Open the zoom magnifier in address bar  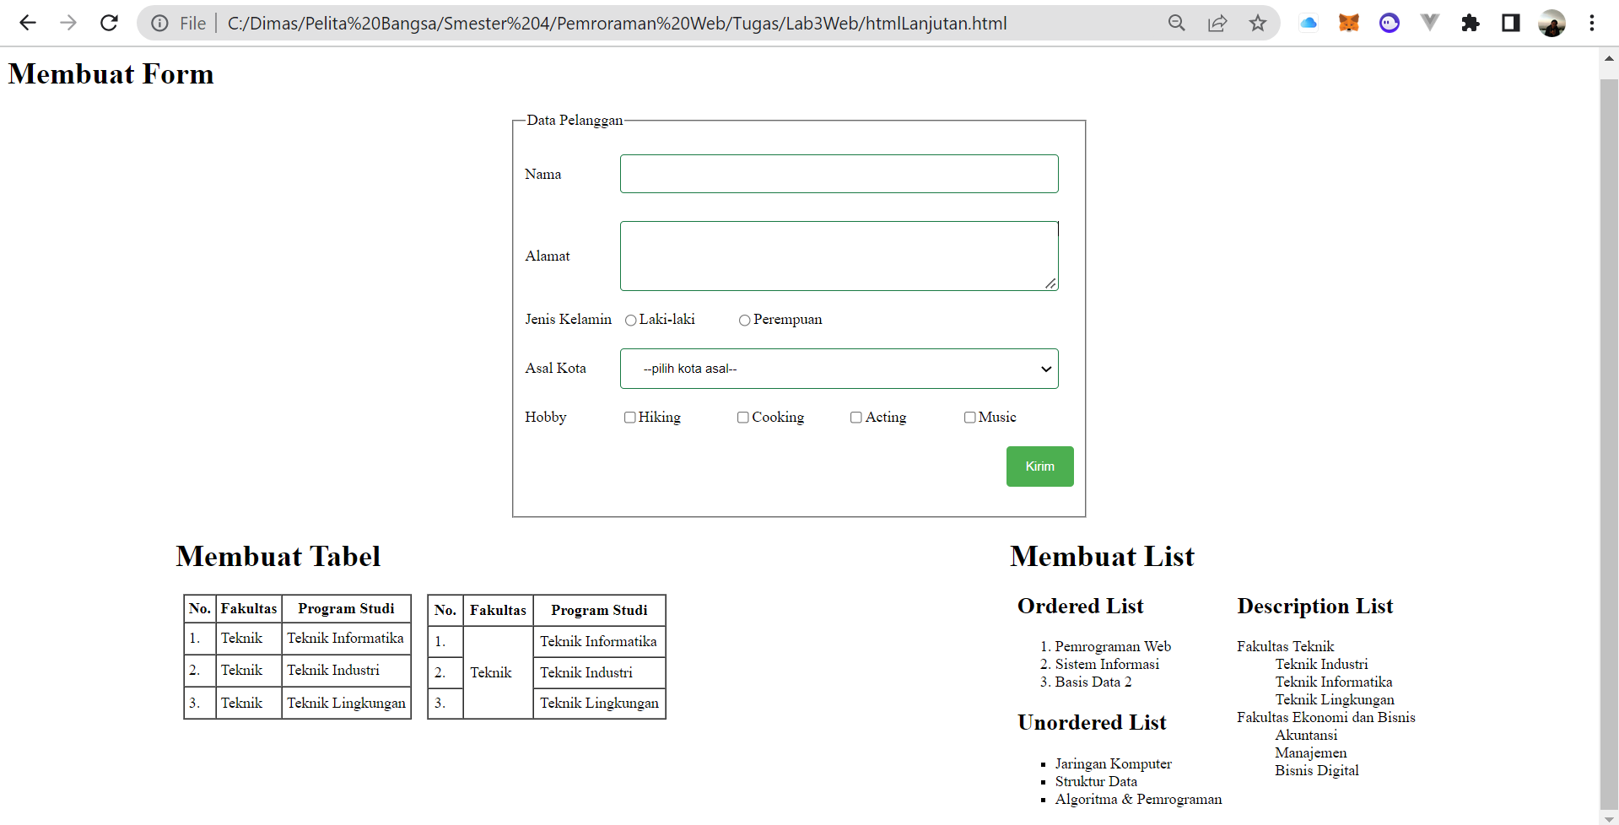pos(1177,23)
